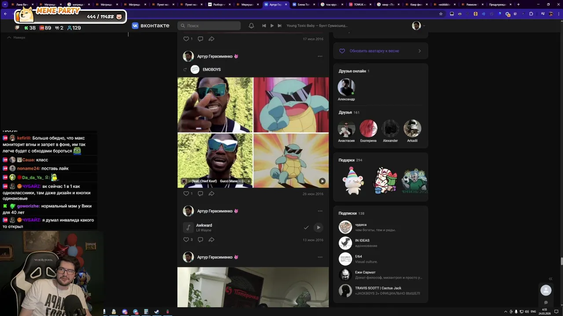Open online friend Александр
Viewport: 563px width, 316px height.
346,90
